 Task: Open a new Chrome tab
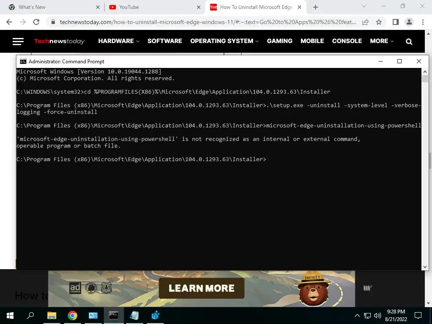[x=316, y=7]
